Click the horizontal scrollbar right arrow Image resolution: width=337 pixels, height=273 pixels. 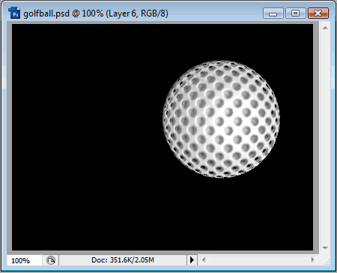click(313, 260)
